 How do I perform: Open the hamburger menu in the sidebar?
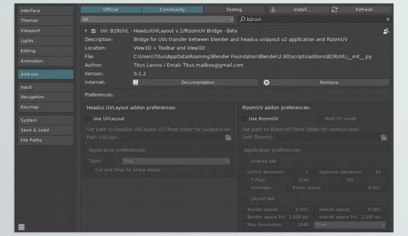tap(22, 227)
